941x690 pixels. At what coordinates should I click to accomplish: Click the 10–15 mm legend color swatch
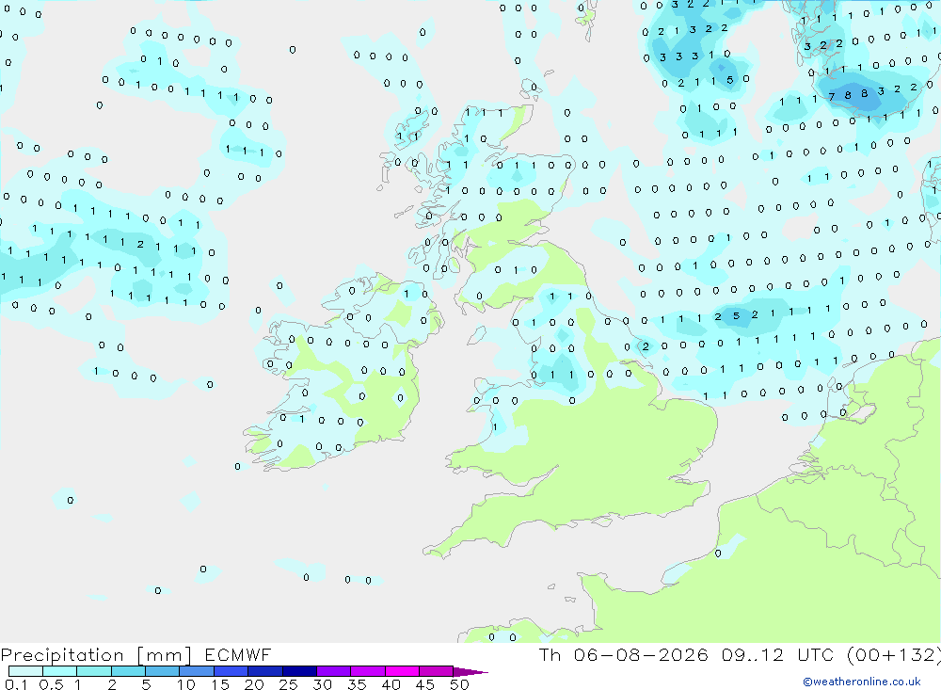197,671
